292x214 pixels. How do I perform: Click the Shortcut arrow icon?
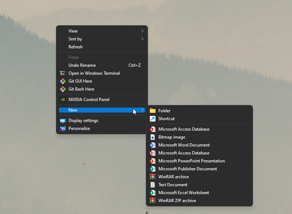point(153,119)
